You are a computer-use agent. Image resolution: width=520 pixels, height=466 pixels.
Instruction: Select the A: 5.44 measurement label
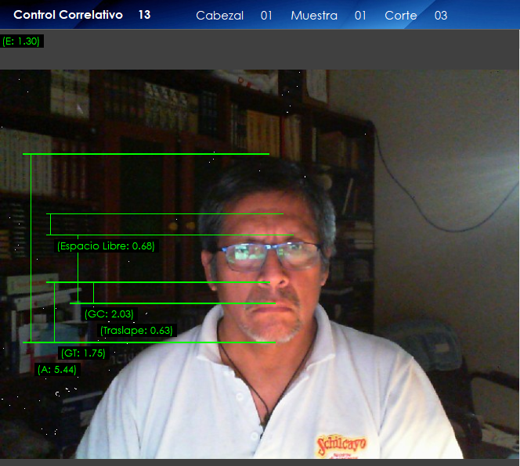(x=57, y=370)
